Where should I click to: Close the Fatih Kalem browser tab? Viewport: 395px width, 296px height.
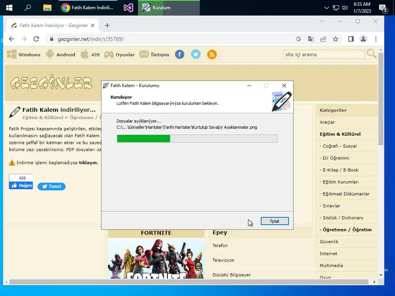tap(93, 25)
